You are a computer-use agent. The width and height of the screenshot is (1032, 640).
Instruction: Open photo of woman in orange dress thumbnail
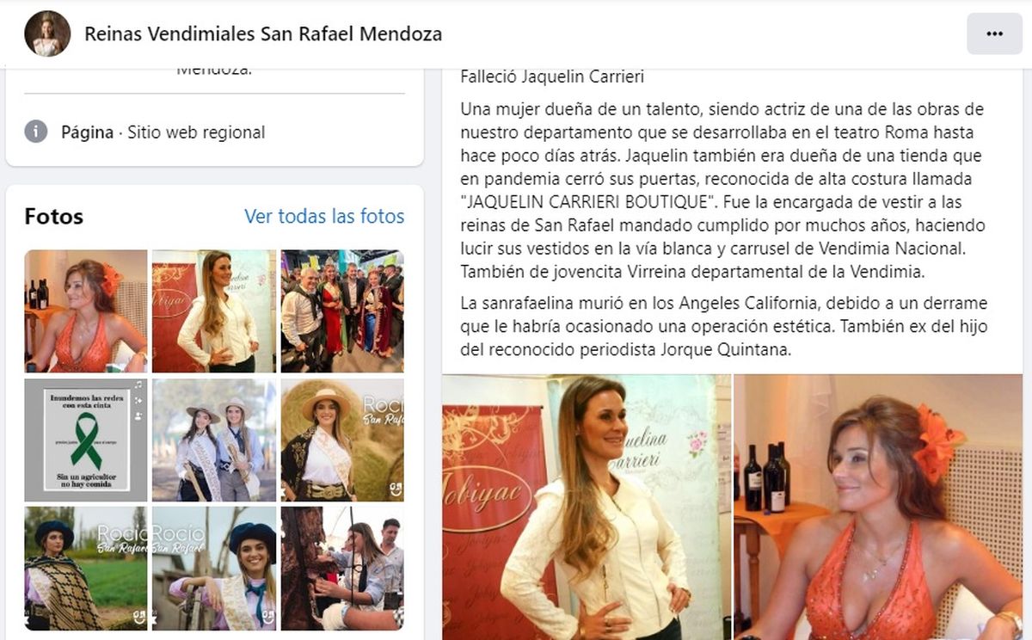pos(86,311)
